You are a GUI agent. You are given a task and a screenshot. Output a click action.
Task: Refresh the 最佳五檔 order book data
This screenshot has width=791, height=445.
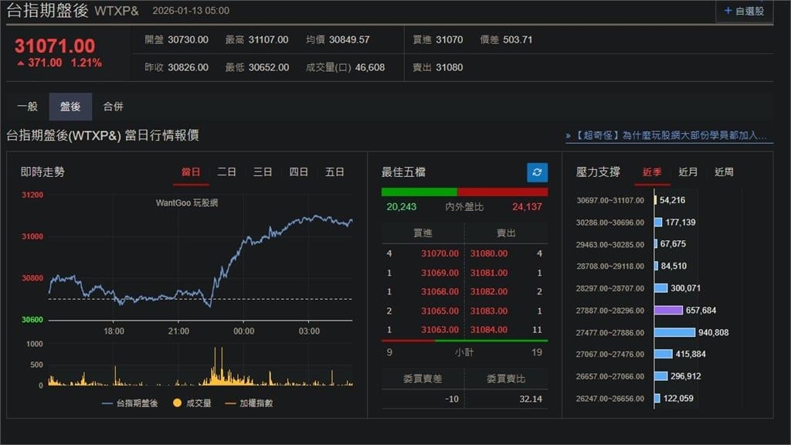pyautogui.click(x=536, y=172)
